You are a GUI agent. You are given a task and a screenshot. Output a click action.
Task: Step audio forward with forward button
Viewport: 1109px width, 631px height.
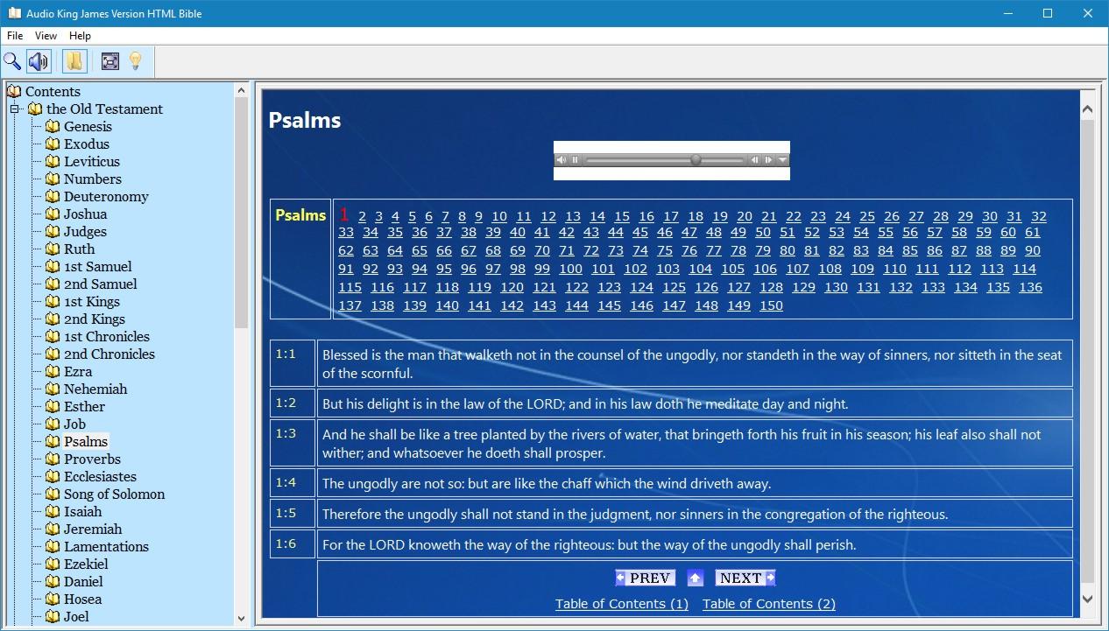768,160
